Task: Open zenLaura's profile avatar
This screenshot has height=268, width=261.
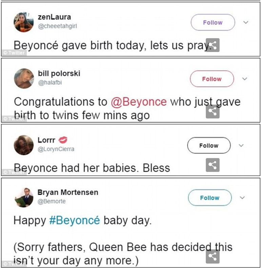Action: click(x=23, y=22)
